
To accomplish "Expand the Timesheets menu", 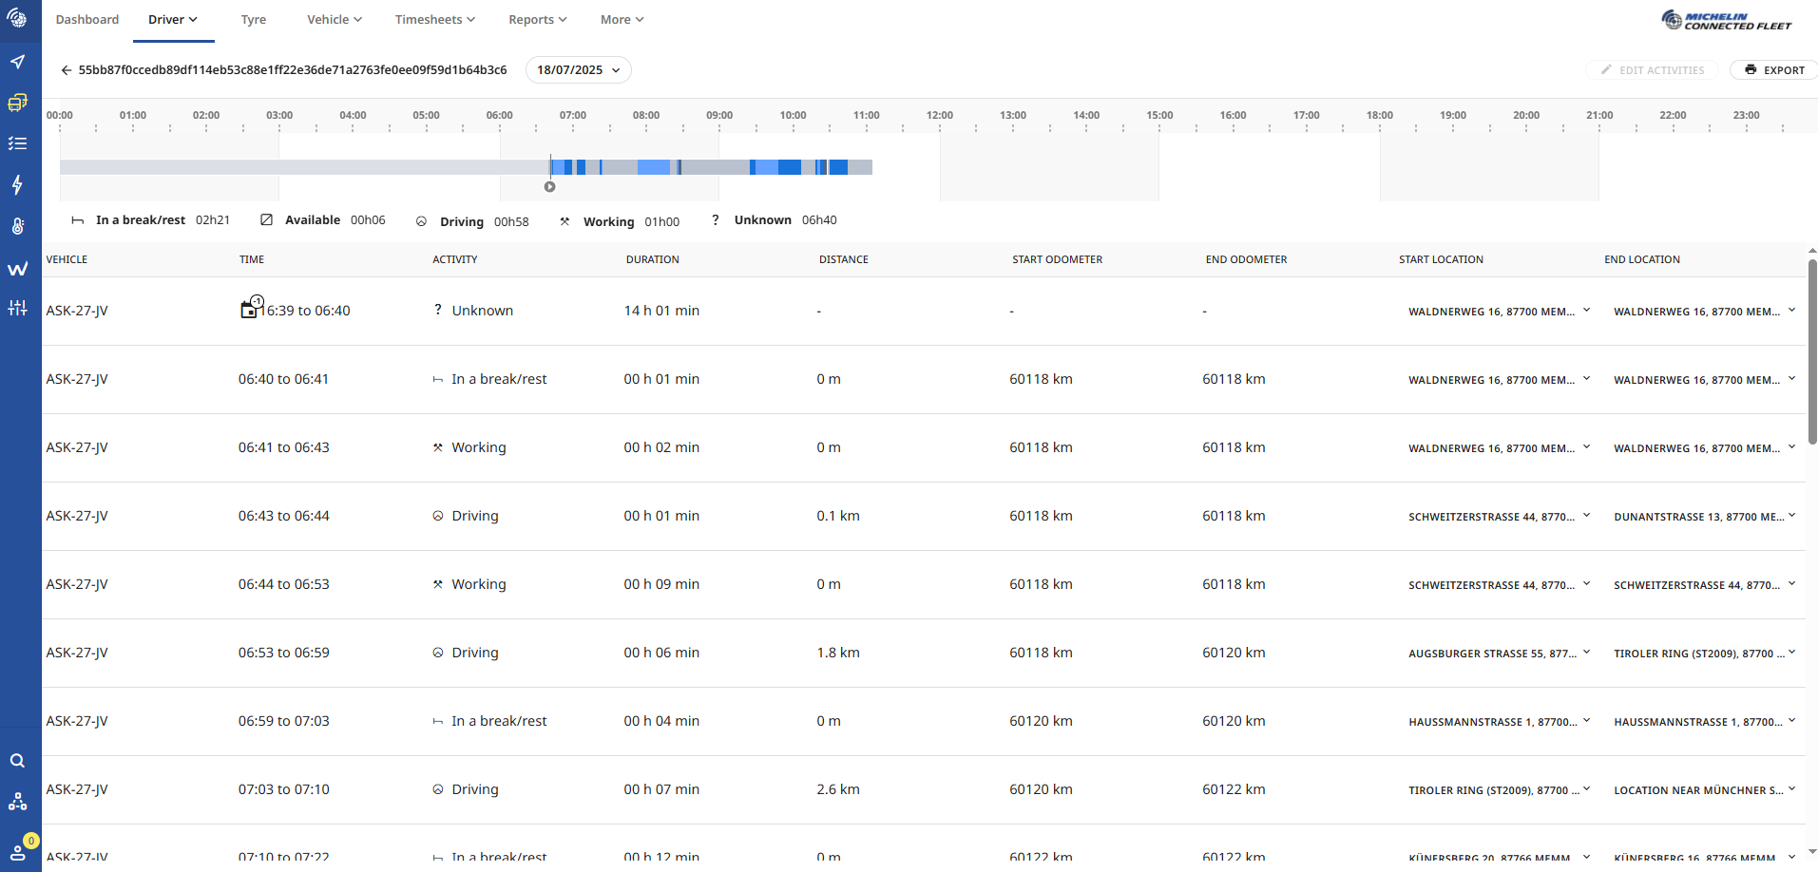I will [x=434, y=20].
